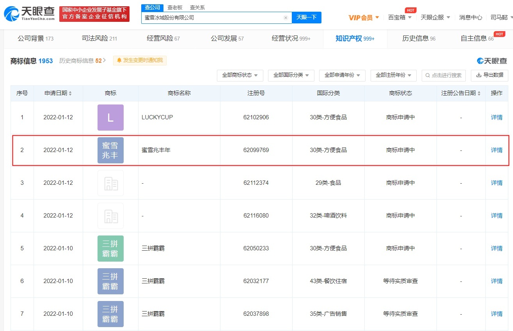Switch to the 查老板 search tab

click(175, 7)
